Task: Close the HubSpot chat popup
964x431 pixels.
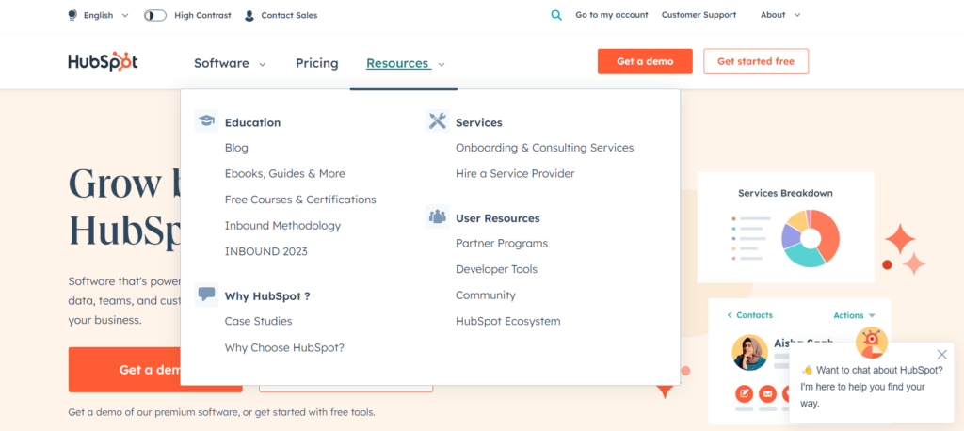Action: pyautogui.click(x=941, y=355)
